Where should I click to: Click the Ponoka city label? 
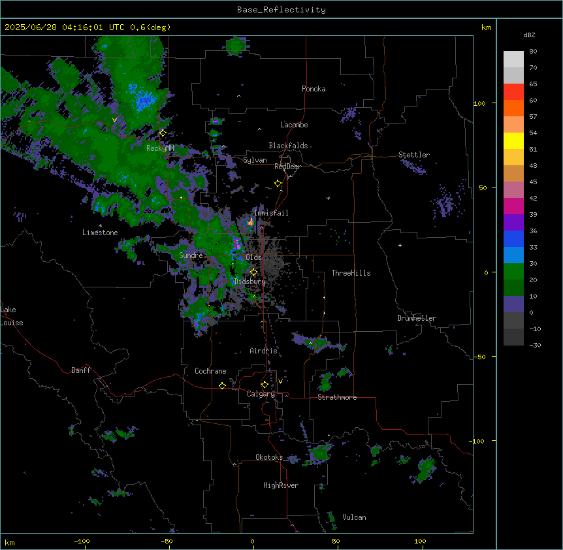(314, 89)
